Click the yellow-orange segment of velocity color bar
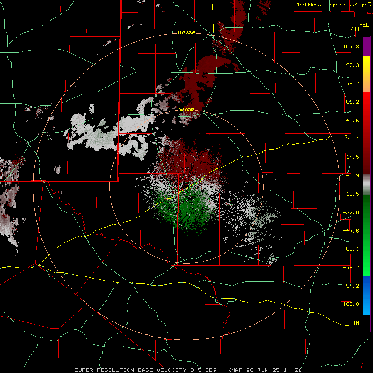The height and width of the screenshot is (373, 373). click(366, 74)
